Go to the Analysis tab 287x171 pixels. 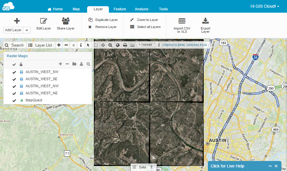click(142, 9)
